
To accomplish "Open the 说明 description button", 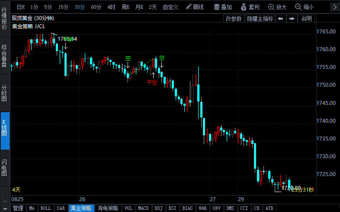I will [x=306, y=19].
